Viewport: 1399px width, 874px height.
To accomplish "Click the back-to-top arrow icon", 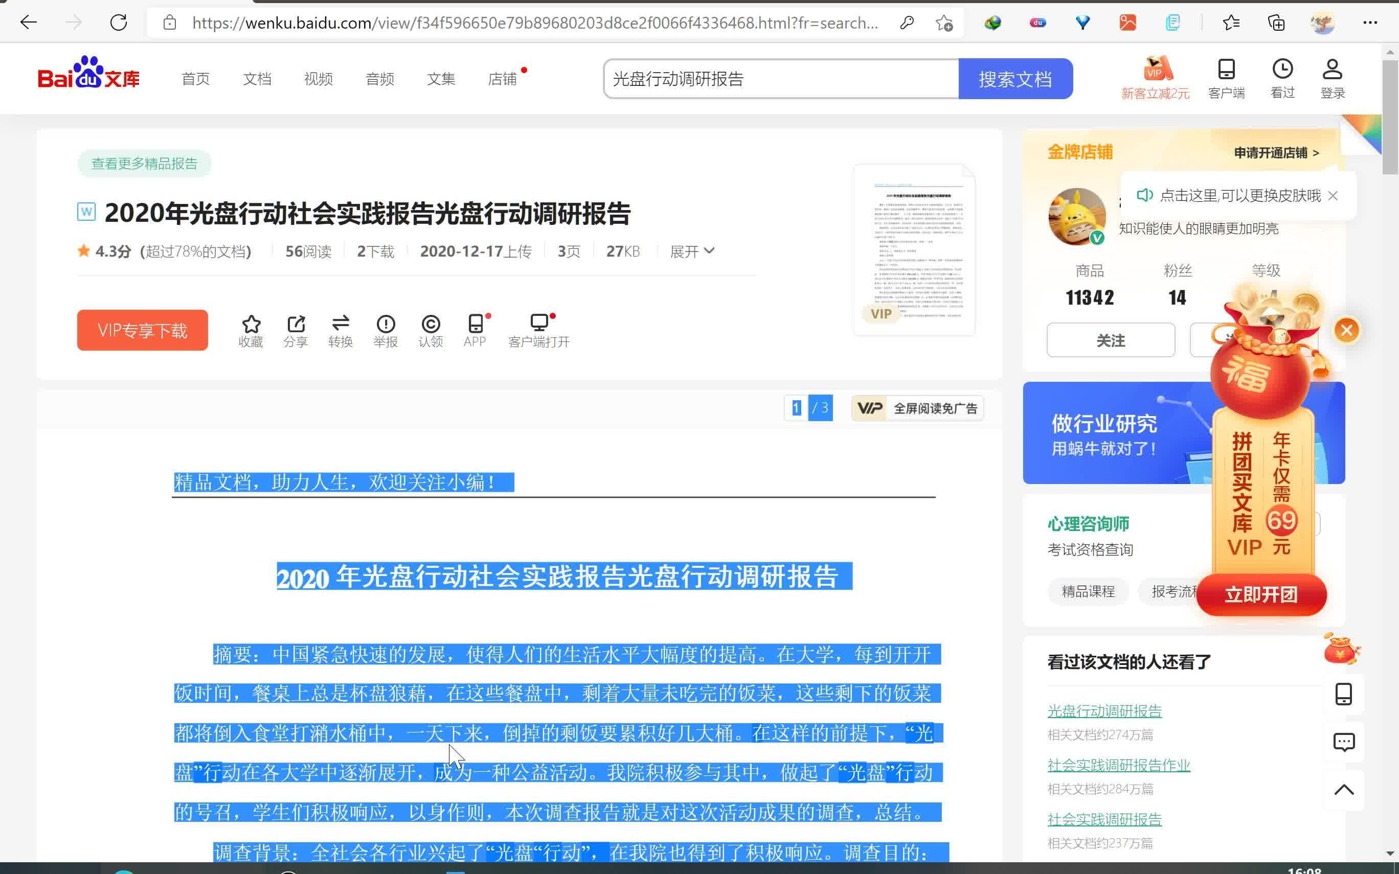I will point(1343,790).
